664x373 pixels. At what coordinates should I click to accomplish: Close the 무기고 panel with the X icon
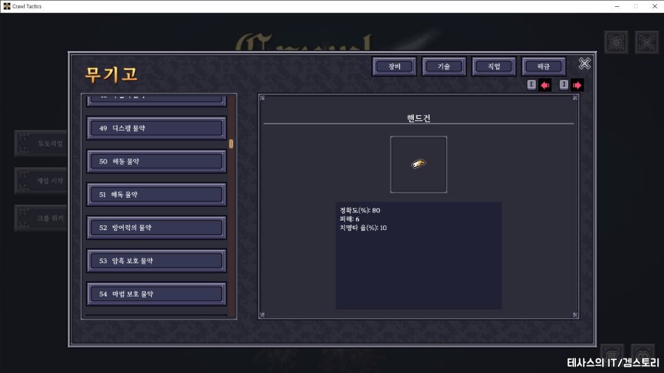[584, 64]
